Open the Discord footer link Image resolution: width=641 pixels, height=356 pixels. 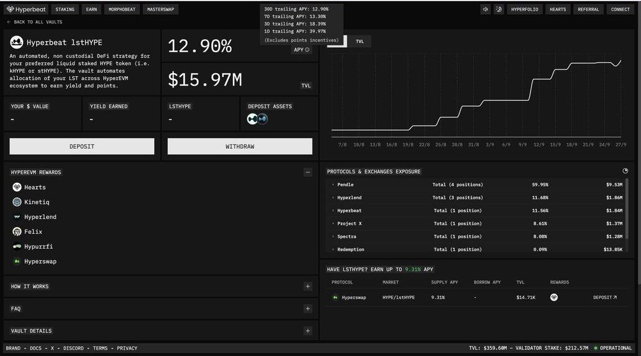coord(73,348)
